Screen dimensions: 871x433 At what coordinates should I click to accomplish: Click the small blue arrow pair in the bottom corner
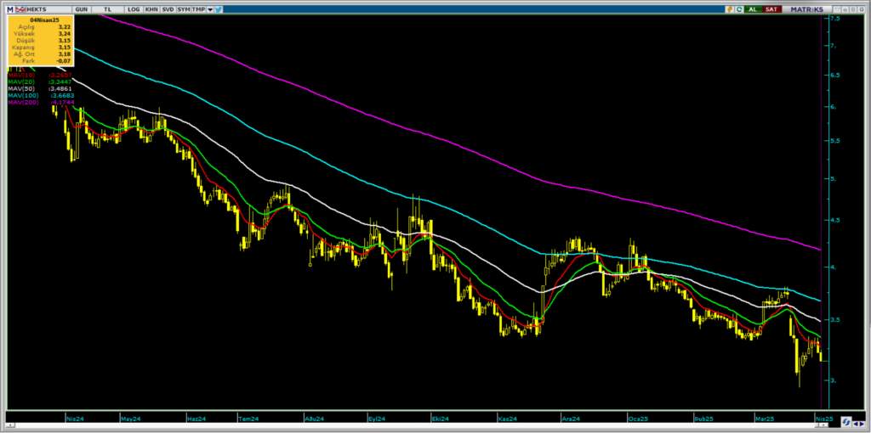point(860,425)
